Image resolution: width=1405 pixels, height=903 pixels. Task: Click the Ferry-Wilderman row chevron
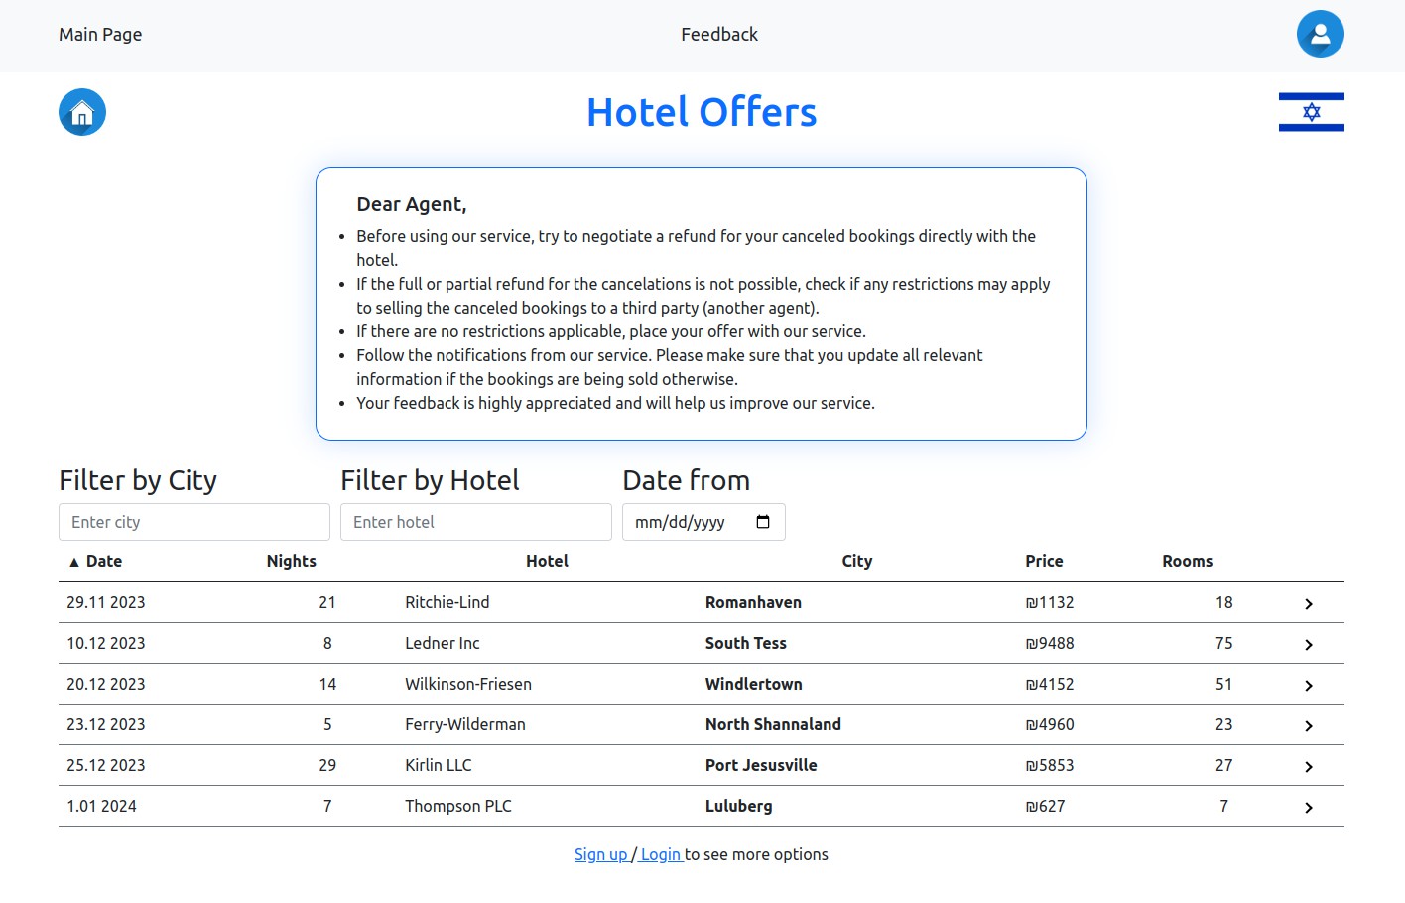coord(1308,725)
